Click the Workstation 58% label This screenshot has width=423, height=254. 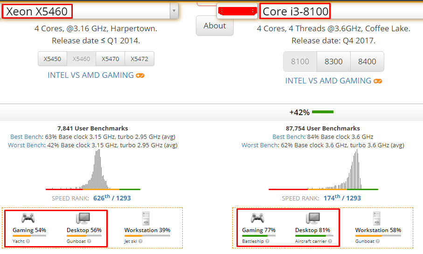pyautogui.click(x=378, y=230)
